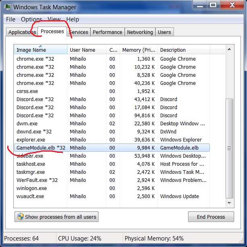Click the Task Manager title bar icon
247x247 pixels.
(7, 7)
